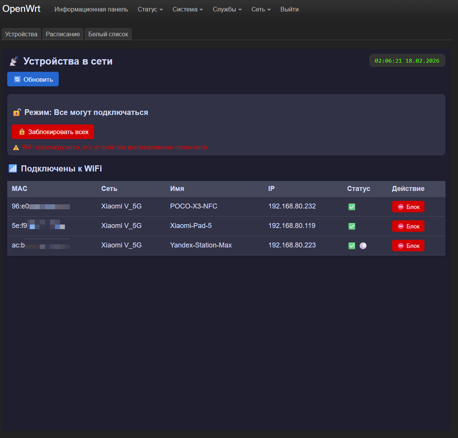458x438 pixels.
Task: Click the open padlock icon by Режим
Action: point(17,112)
